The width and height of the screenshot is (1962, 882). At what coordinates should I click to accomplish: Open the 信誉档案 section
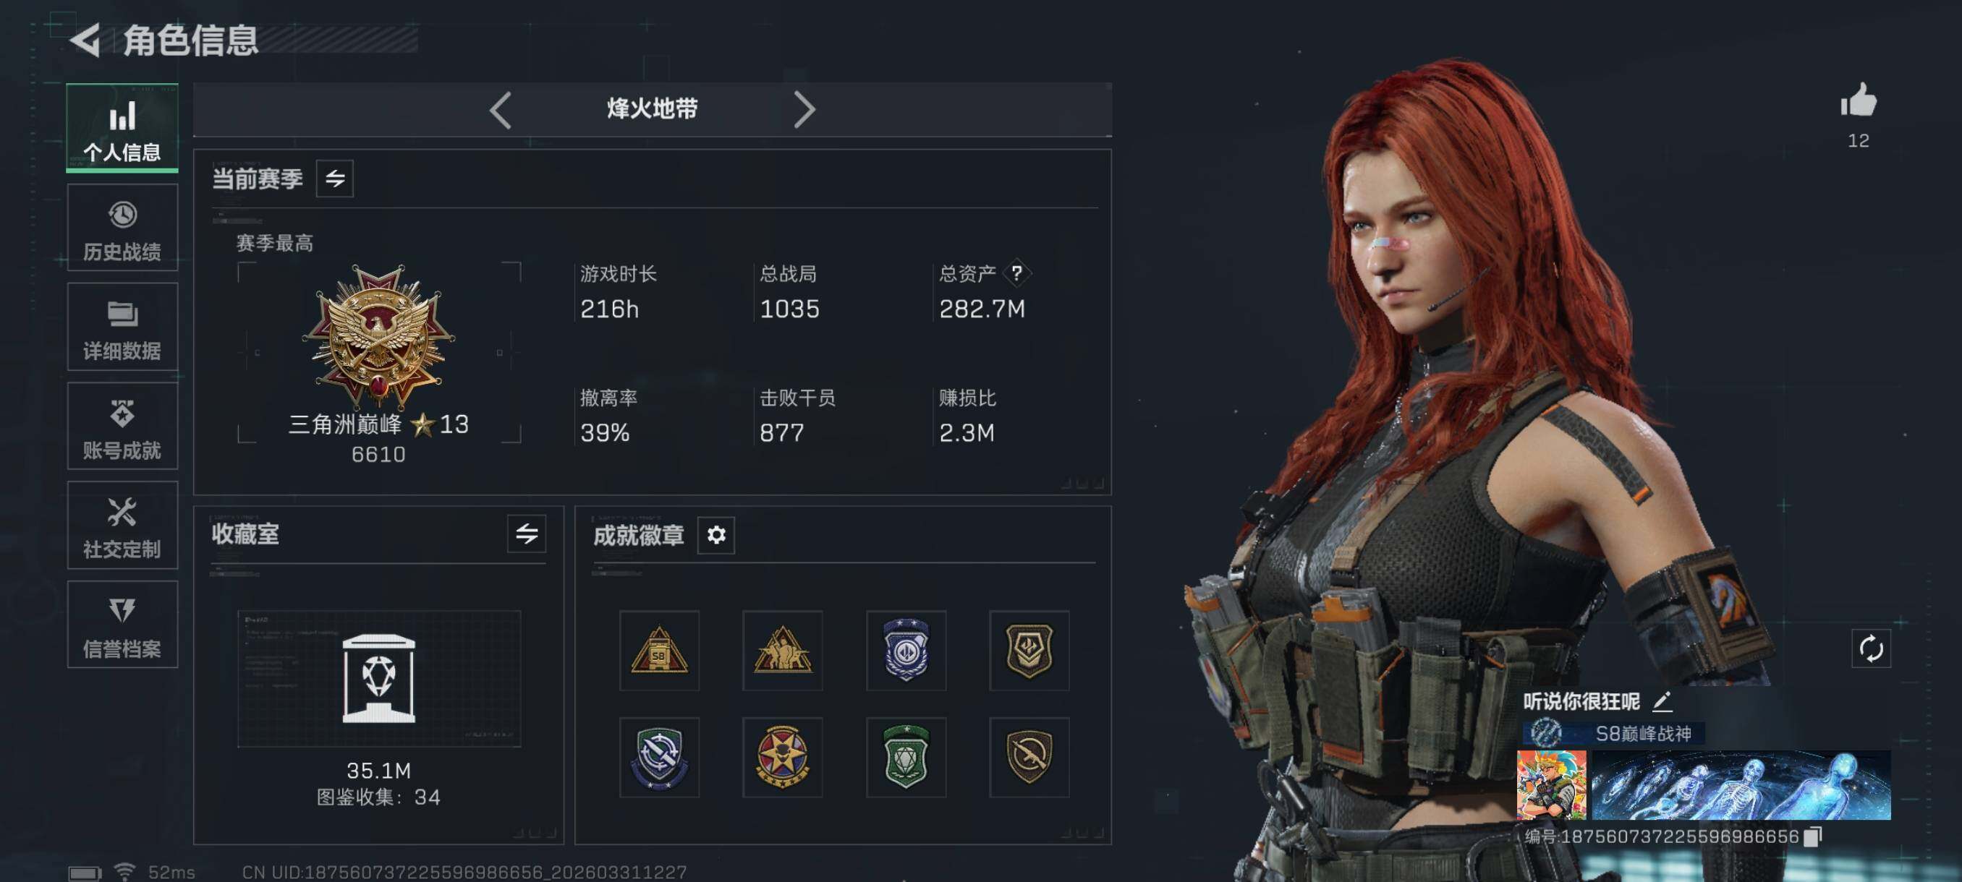(x=123, y=625)
